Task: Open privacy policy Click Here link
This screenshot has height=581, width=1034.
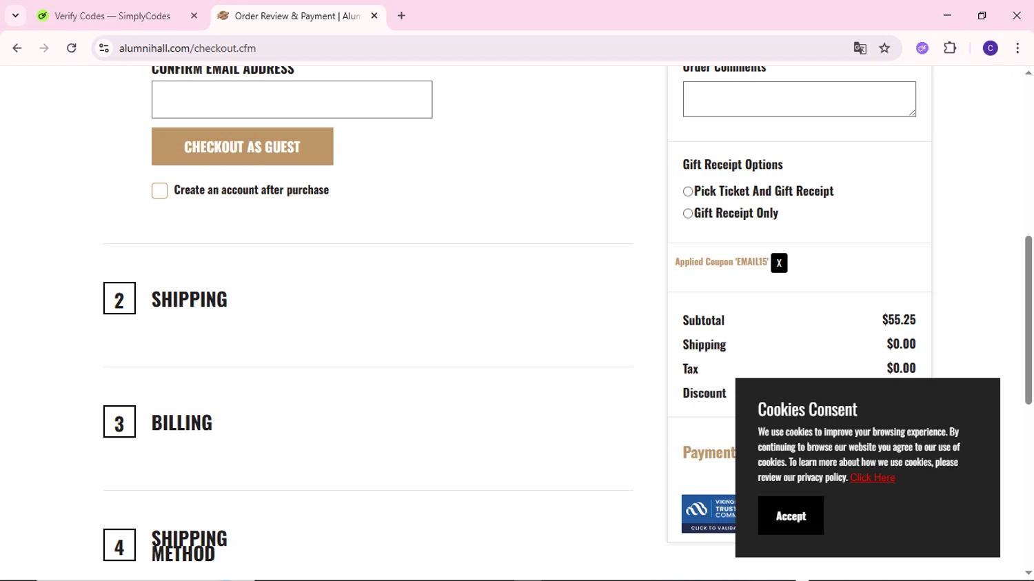Action: [x=872, y=478]
